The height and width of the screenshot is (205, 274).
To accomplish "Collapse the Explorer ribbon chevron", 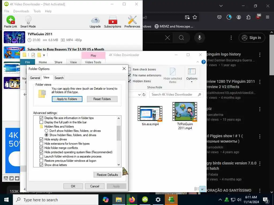I will click(x=198, y=62).
